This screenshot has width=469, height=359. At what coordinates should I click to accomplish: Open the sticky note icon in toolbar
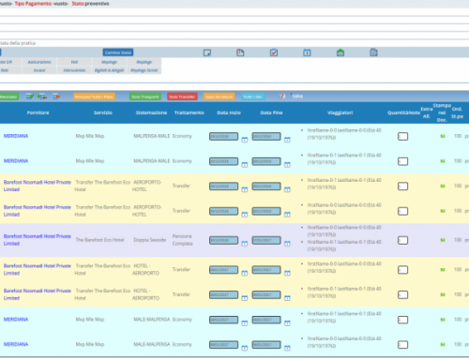click(207, 52)
